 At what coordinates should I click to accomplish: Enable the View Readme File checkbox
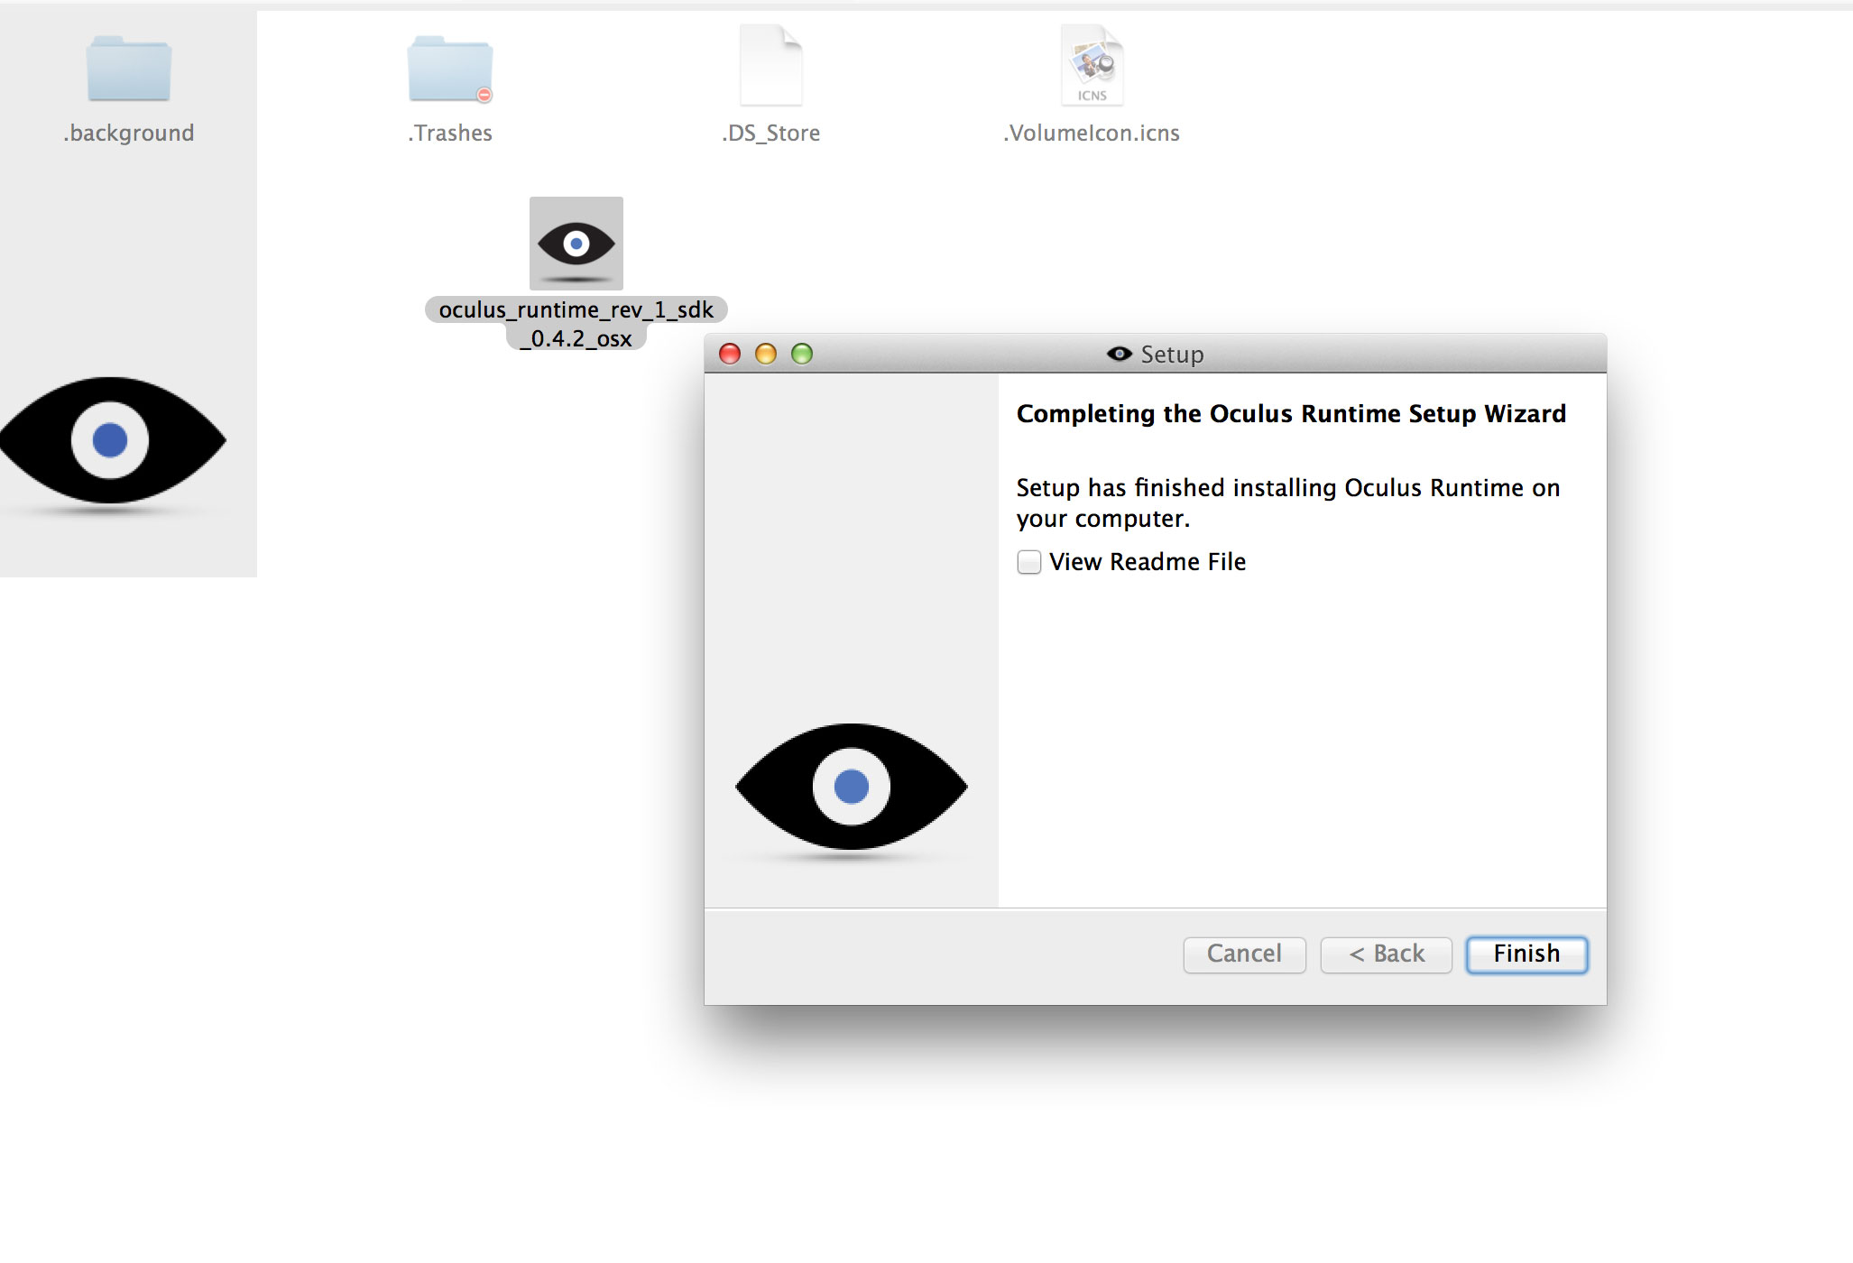(x=1029, y=562)
